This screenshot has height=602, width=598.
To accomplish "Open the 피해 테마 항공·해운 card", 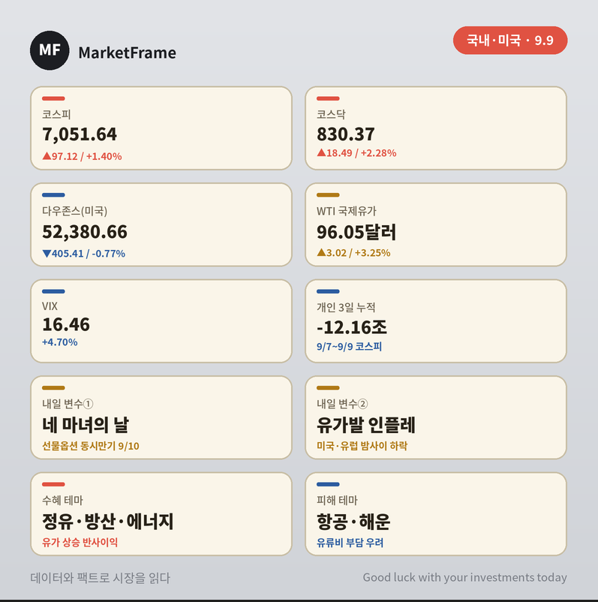I will click(x=436, y=513).
